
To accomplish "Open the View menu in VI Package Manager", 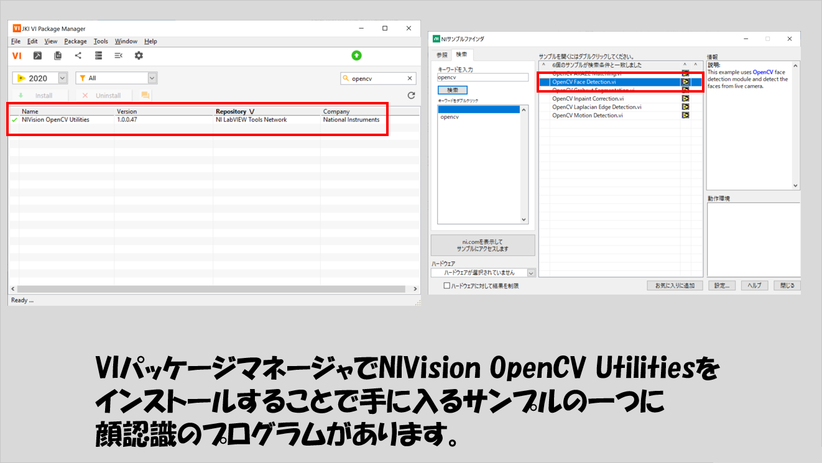I will tap(51, 42).
